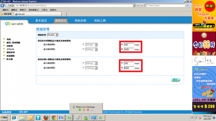Open the shared download 64Kbps dropdown
The height and width of the screenshot is (121, 216).
91,49
